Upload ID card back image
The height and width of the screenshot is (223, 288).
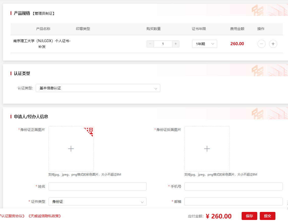[207, 149]
